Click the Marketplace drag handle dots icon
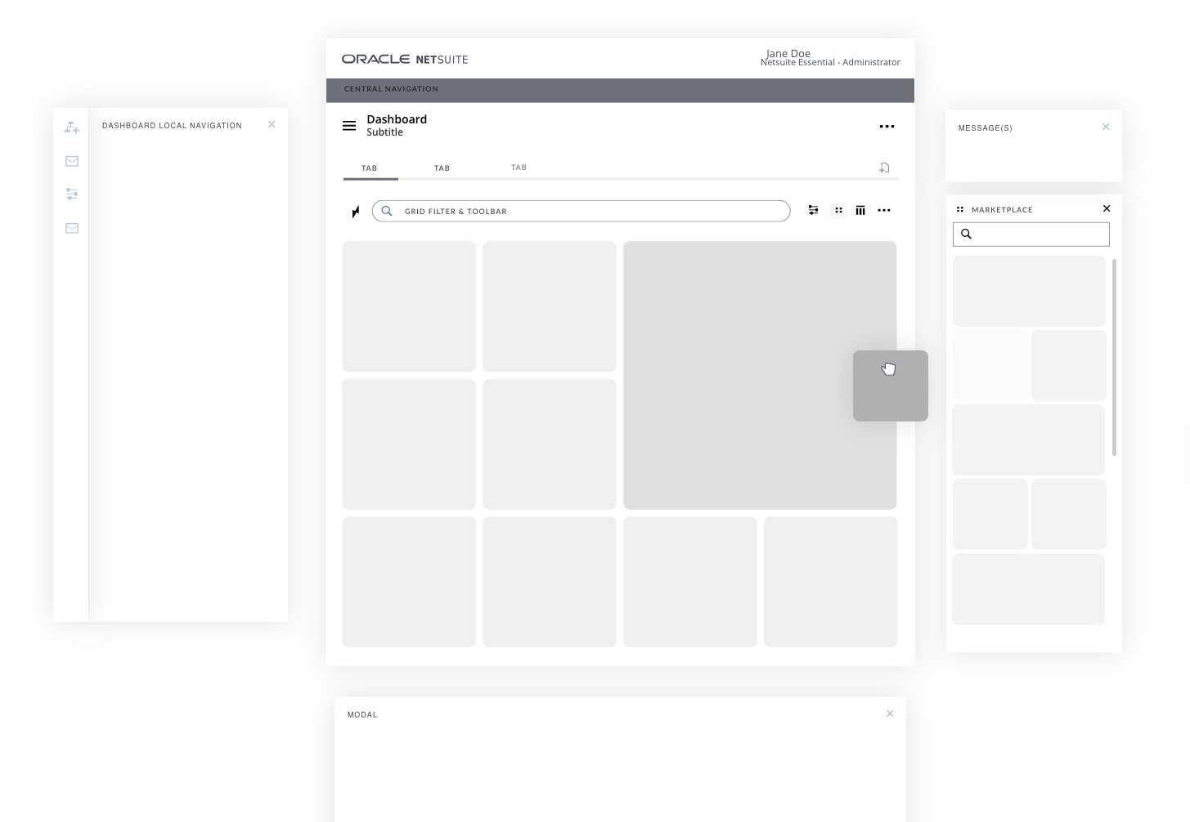This screenshot has height=822, width=1190. [x=960, y=209]
